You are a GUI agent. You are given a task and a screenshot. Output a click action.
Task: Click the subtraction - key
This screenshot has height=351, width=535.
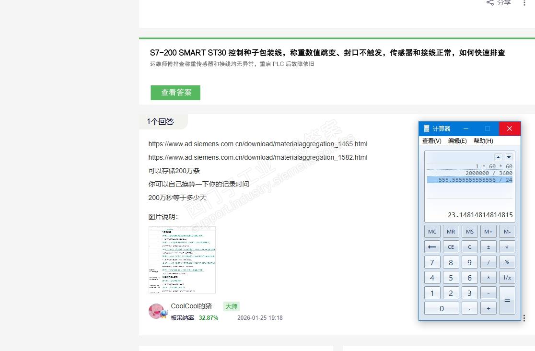[x=488, y=293]
